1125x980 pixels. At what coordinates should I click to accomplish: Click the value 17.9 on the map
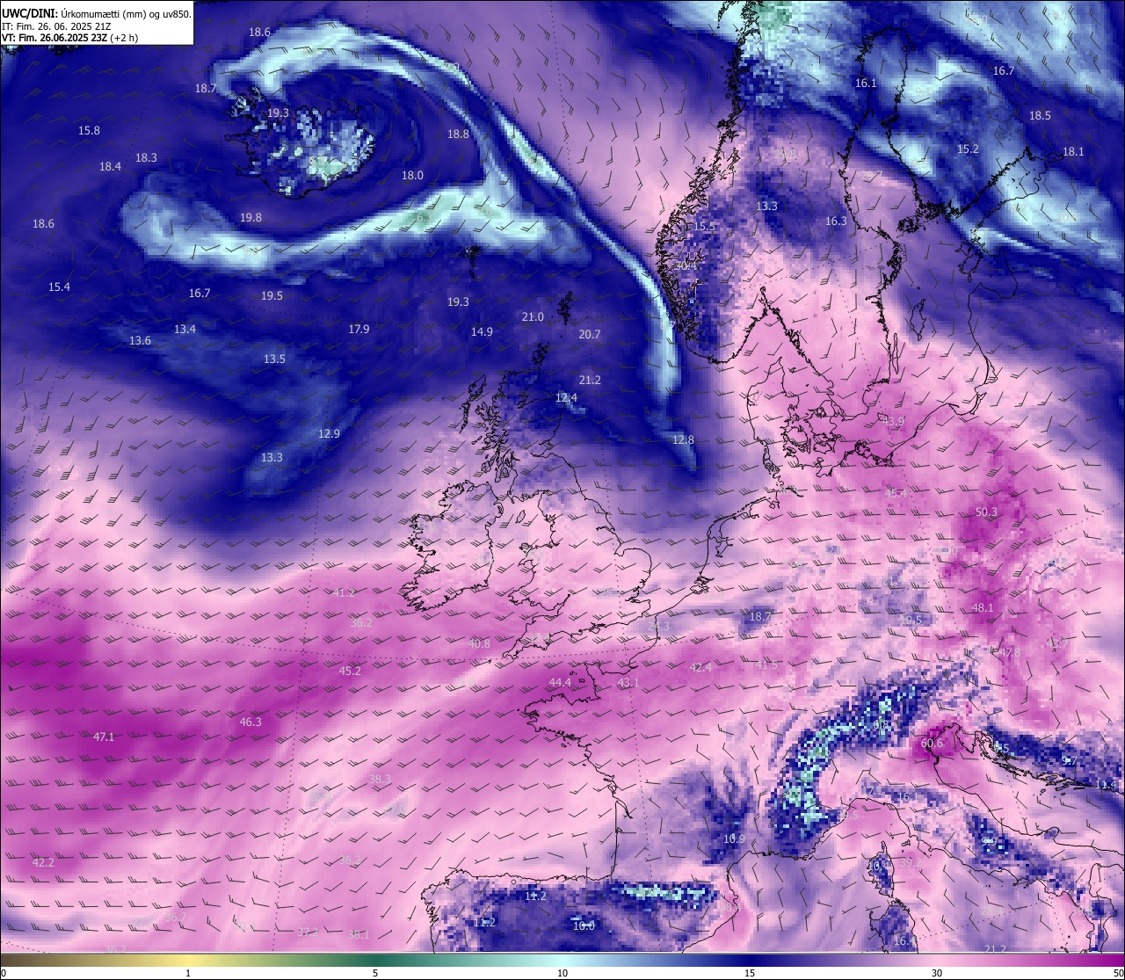point(359,329)
